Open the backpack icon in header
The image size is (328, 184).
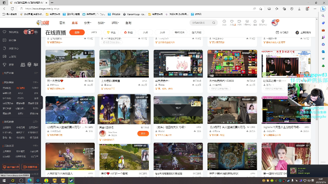pyautogui.click(x=255, y=22)
